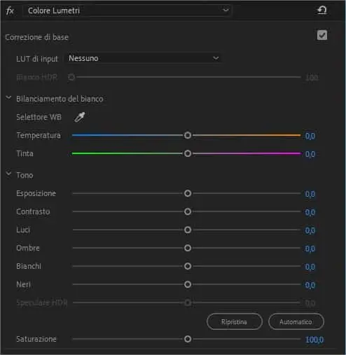Click the Automatico button
This screenshot has width=346, height=355.
(296, 321)
